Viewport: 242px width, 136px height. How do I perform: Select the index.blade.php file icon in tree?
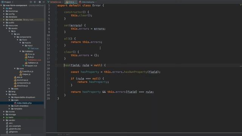click(15, 103)
